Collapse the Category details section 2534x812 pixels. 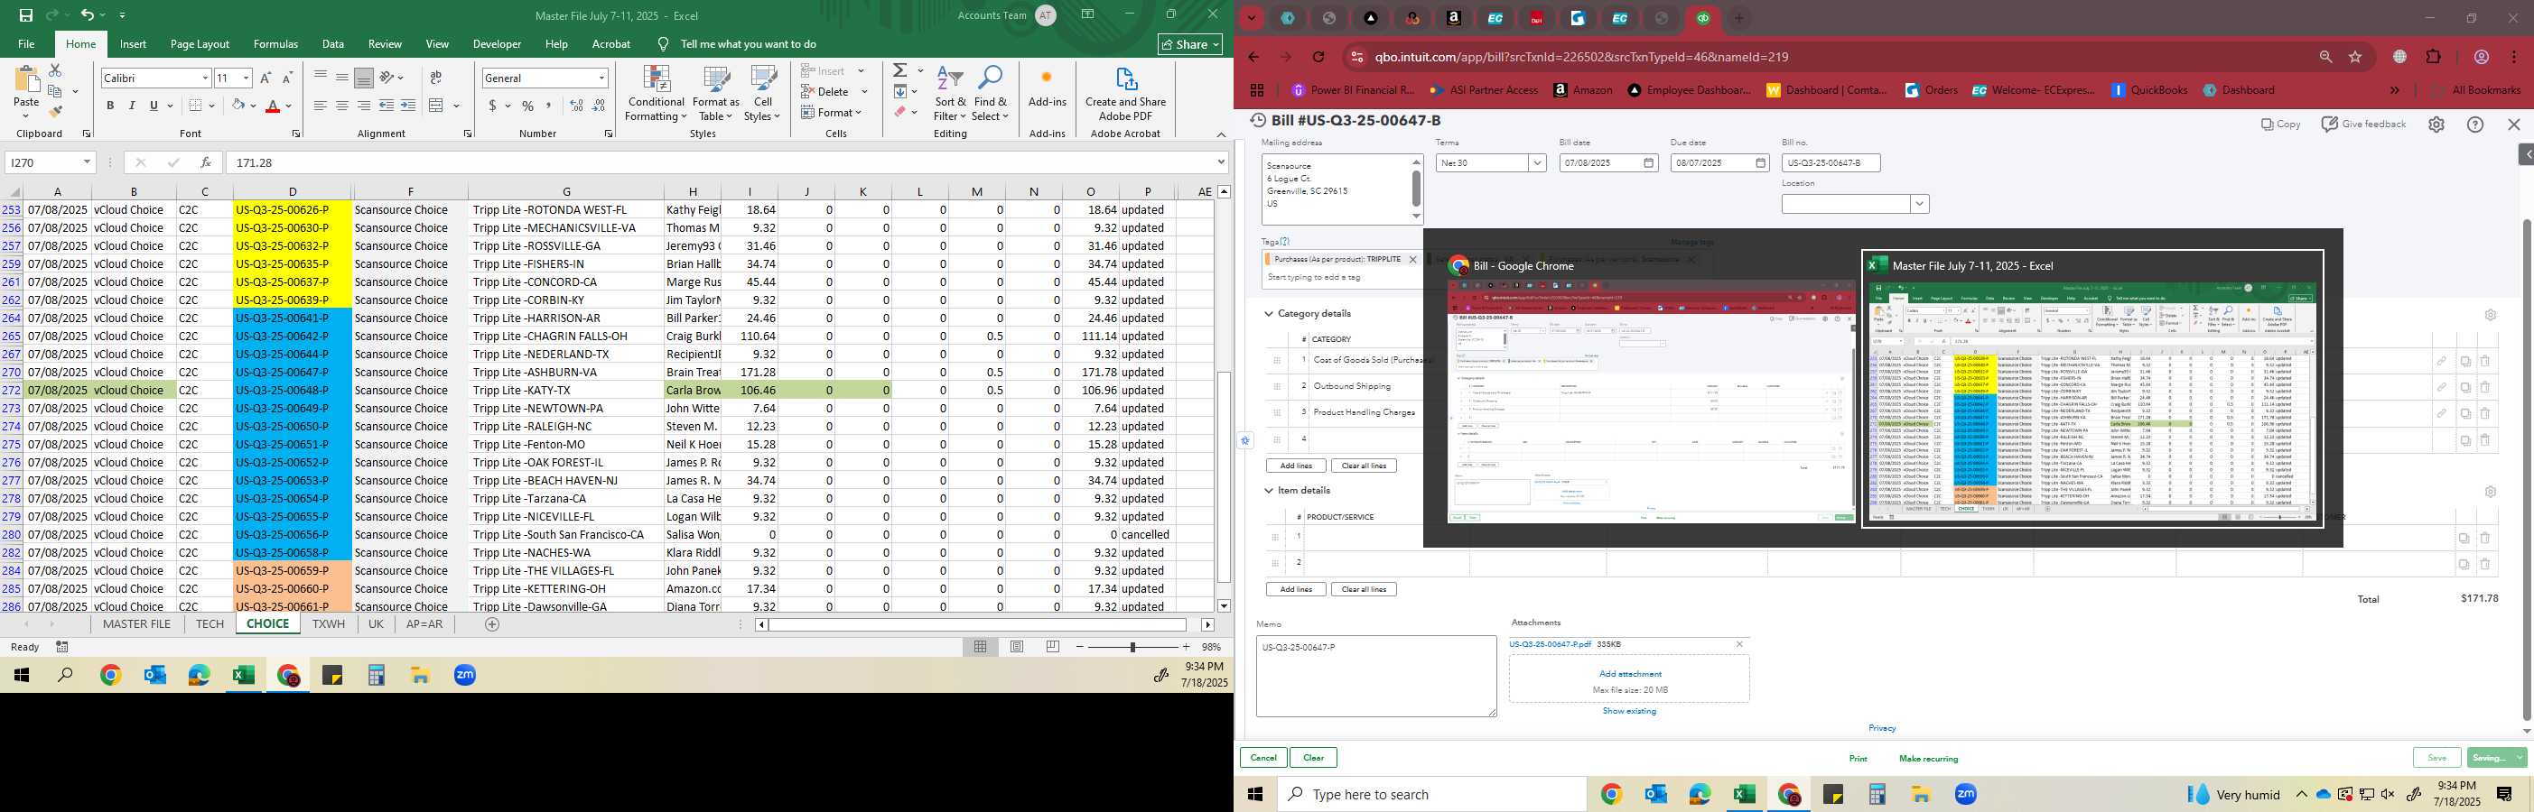pos(1269,314)
